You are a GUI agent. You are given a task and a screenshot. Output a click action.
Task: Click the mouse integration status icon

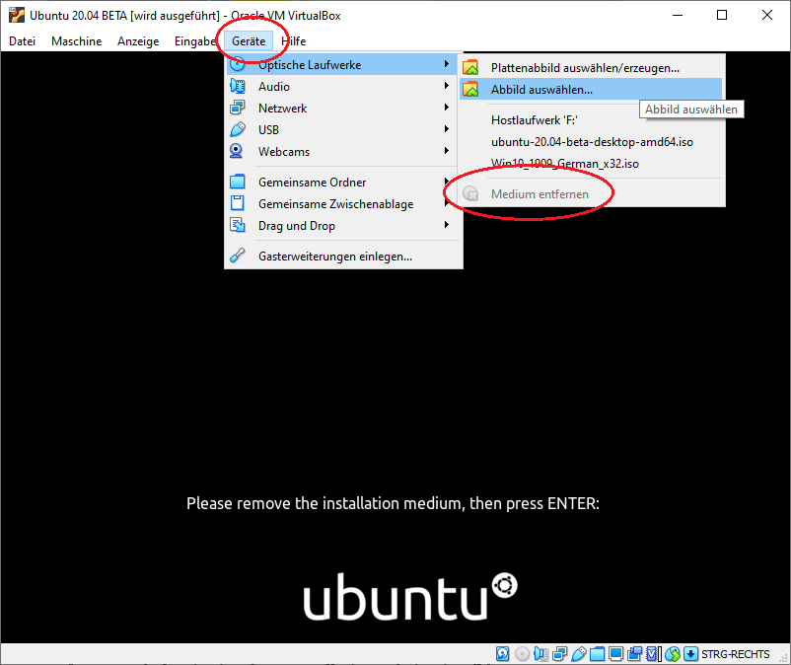[673, 654]
